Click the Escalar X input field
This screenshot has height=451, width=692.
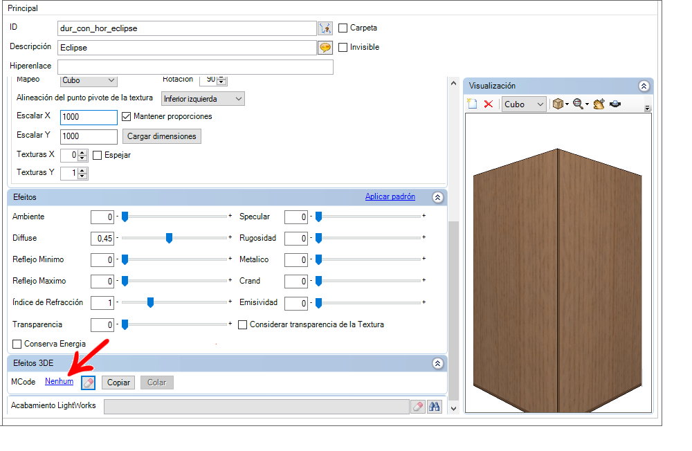point(89,118)
